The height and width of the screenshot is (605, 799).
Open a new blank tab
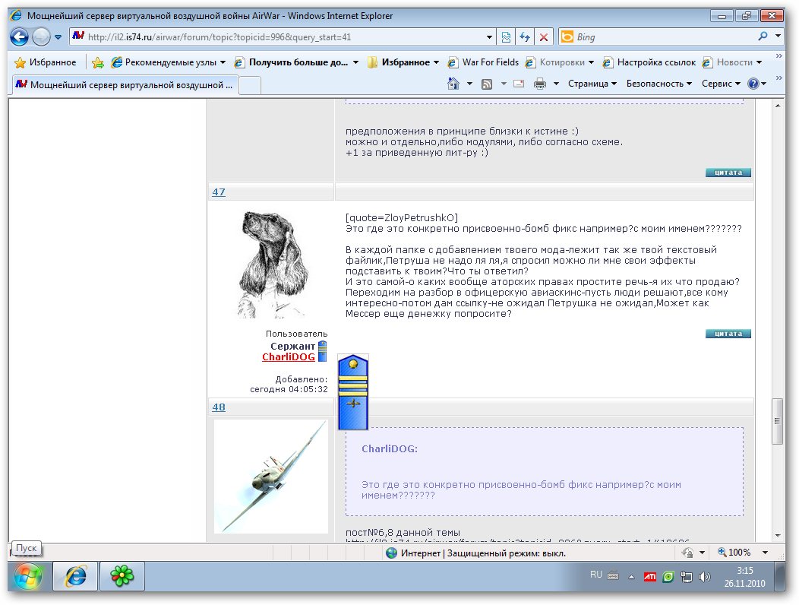(250, 85)
